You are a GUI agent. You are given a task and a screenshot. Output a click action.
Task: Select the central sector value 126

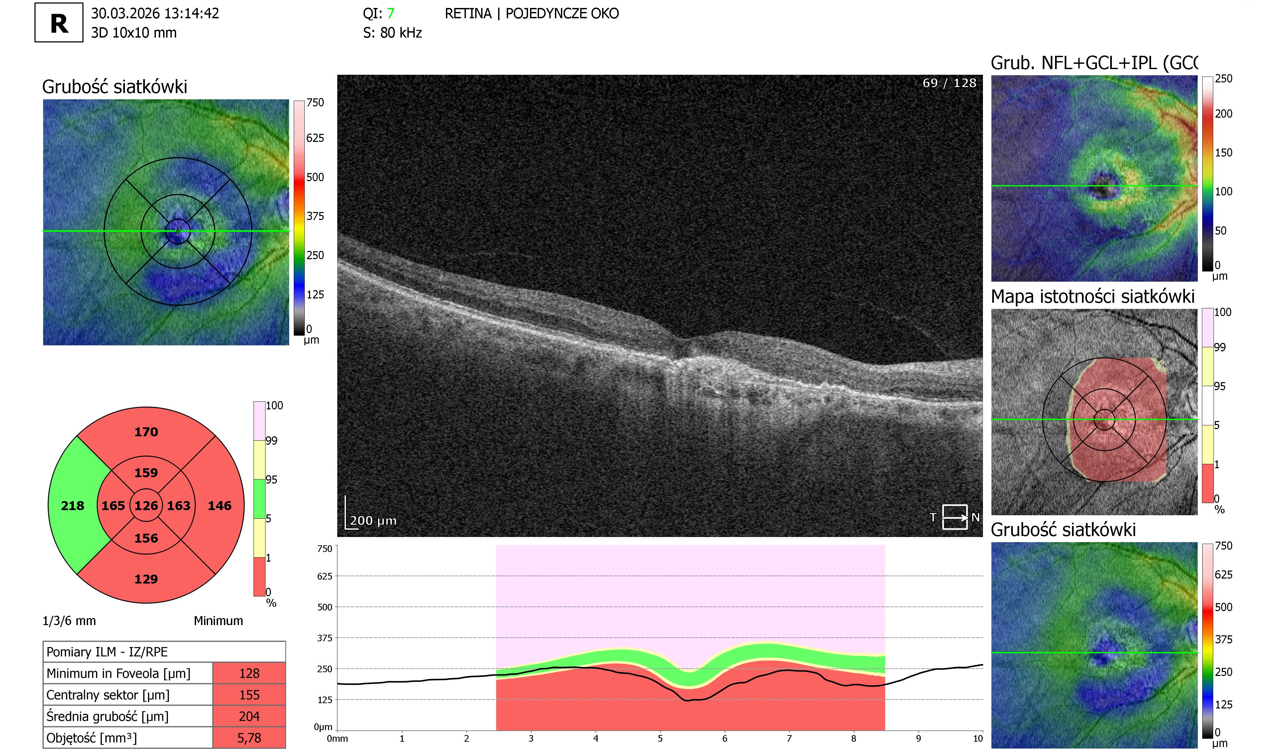click(146, 505)
